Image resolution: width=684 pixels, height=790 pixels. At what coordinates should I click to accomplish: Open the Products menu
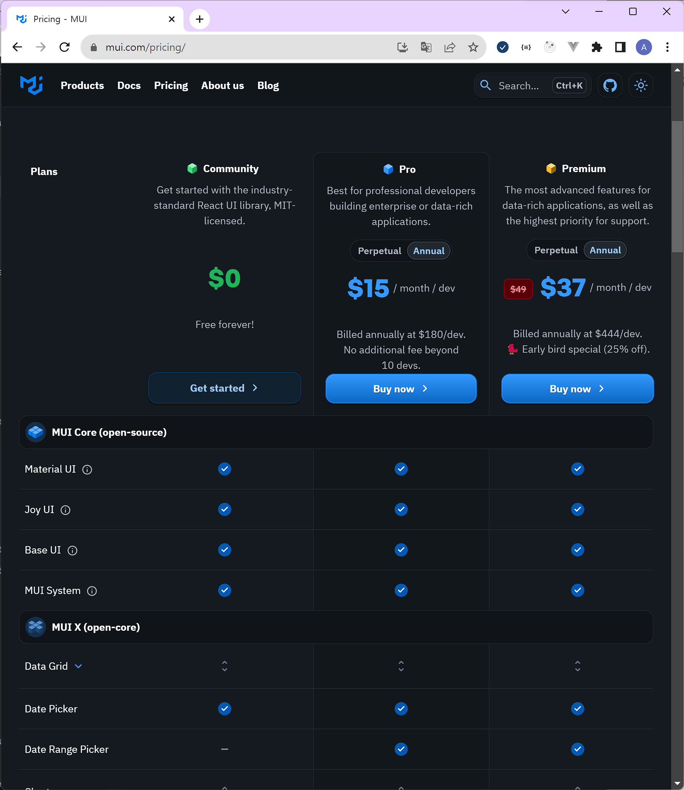click(x=82, y=85)
